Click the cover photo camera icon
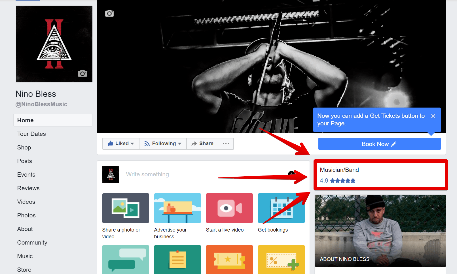This screenshot has width=457, height=274. coord(109,13)
